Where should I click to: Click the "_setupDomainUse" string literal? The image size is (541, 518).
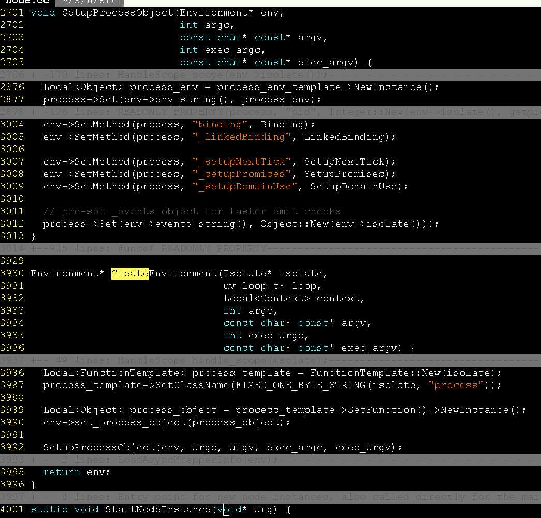pos(245,187)
